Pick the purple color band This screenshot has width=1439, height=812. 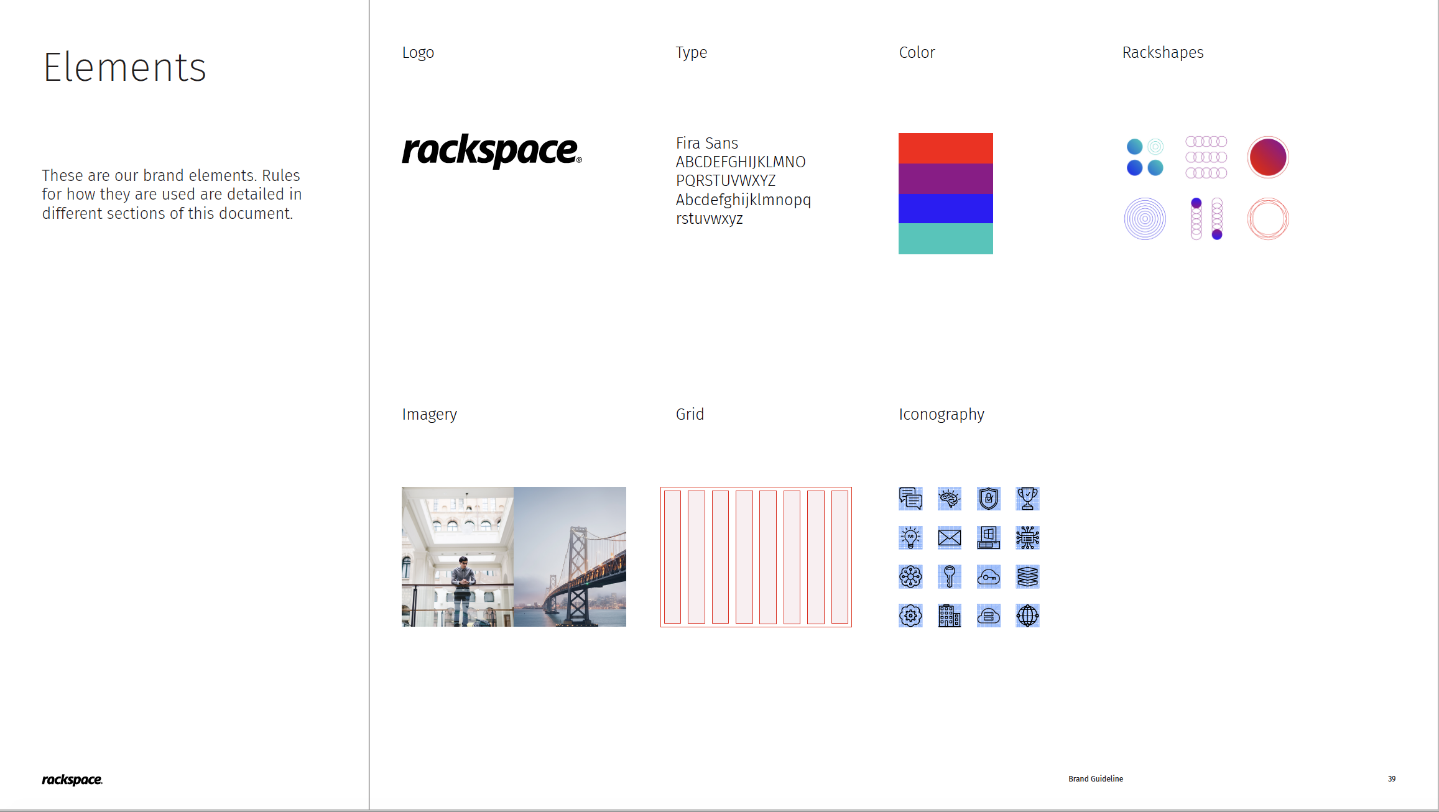[946, 178]
